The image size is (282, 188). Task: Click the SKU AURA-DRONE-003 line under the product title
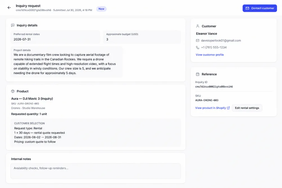pos(25,103)
